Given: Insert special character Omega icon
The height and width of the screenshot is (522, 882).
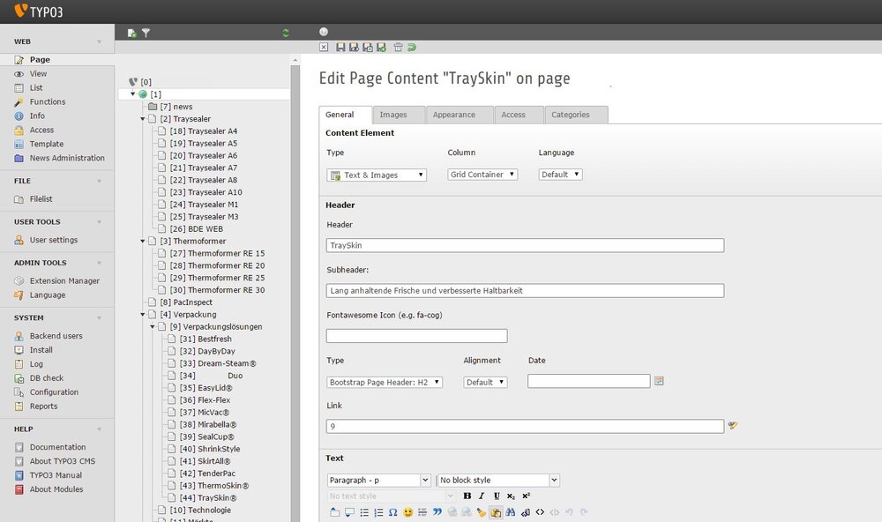Looking at the screenshot, I should pos(393,512).
